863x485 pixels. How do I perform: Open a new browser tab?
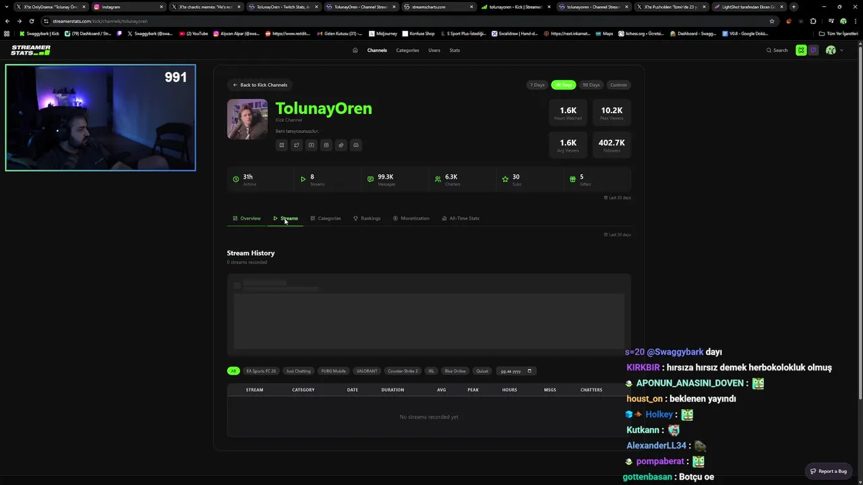[794, 7]
